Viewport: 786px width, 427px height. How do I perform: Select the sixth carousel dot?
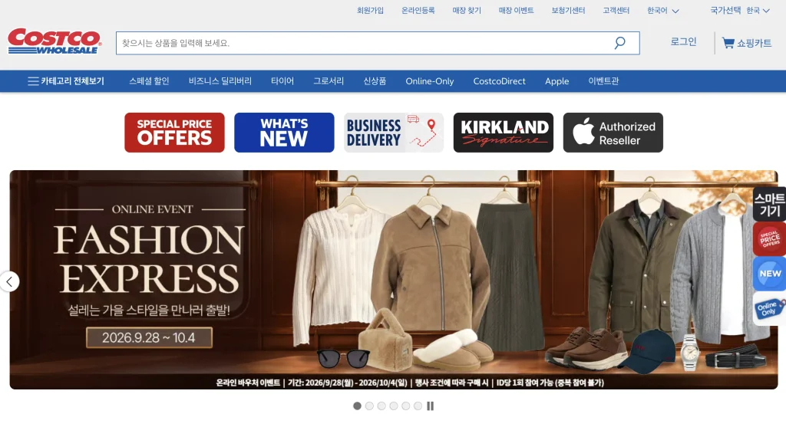click(418, 406)
